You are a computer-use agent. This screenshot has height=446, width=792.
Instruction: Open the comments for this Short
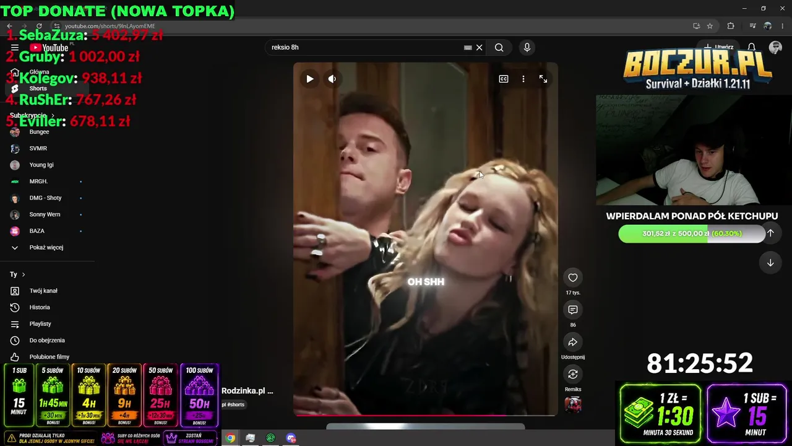point(573,310)
